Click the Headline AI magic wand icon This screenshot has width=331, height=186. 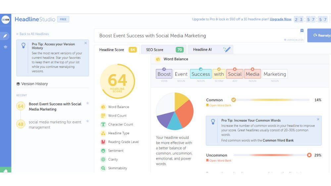pyautogui.click(x=227, y=50)
